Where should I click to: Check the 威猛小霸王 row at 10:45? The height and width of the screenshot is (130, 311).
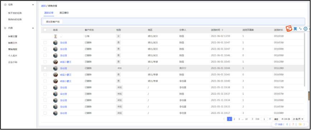pyautogui.click(x=45, y=62)
